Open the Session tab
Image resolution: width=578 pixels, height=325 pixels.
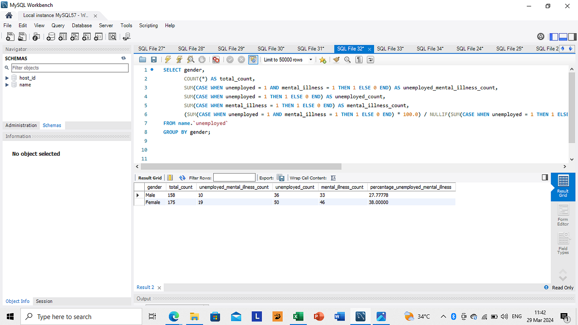click(x=44, y=301)
